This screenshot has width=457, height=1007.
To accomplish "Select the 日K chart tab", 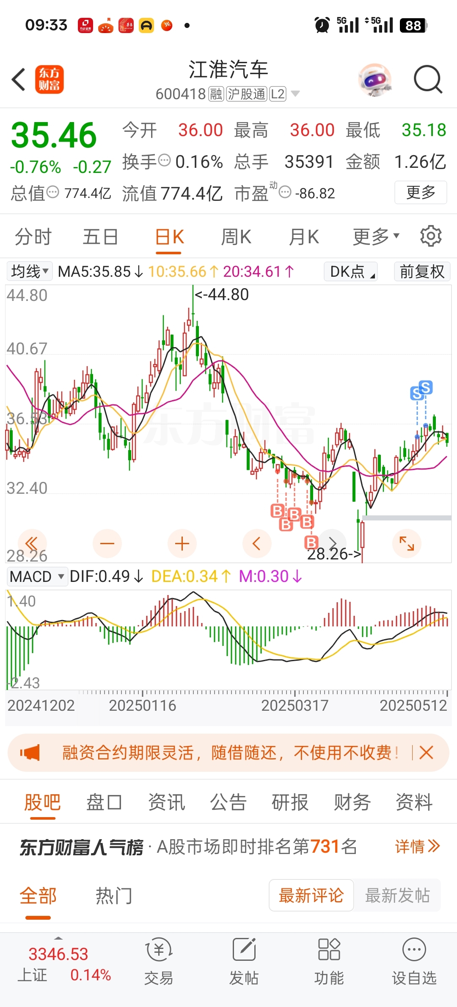I will 169,236.
